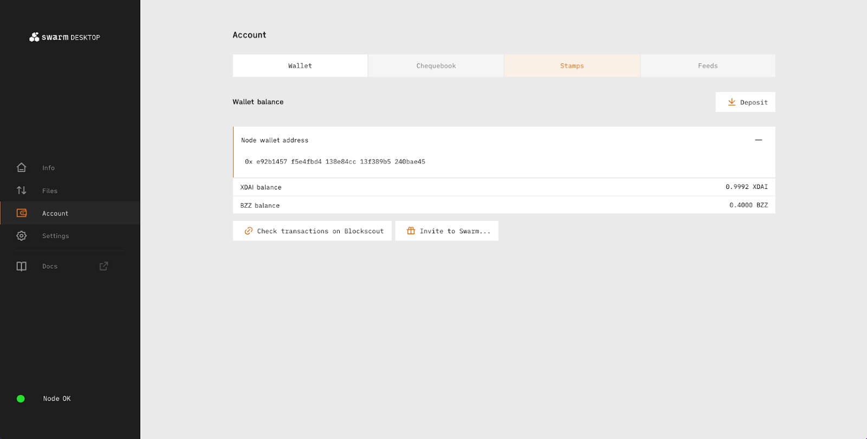The width and height of the screenshot is (867, 439).
Task: Click the gift icon on Invite button
Action: (x=411, y=231)
